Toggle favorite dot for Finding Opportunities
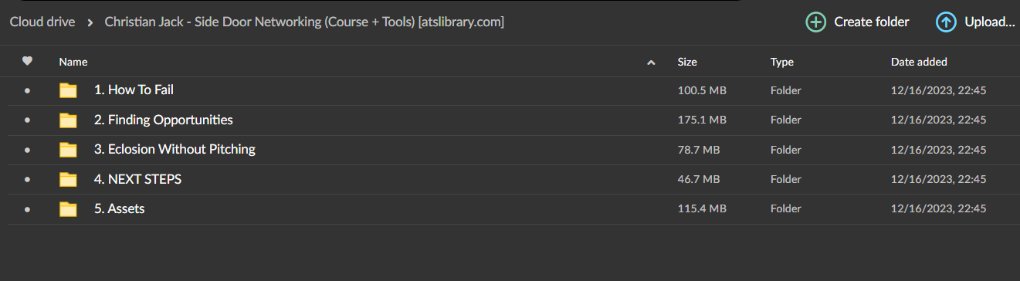 pyautogui.click(x=28, y=120)
